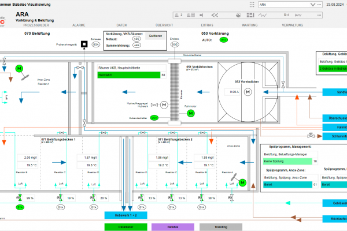Open the ÜBERSICHT menu
347x231 pixels.
coord(164,25)
